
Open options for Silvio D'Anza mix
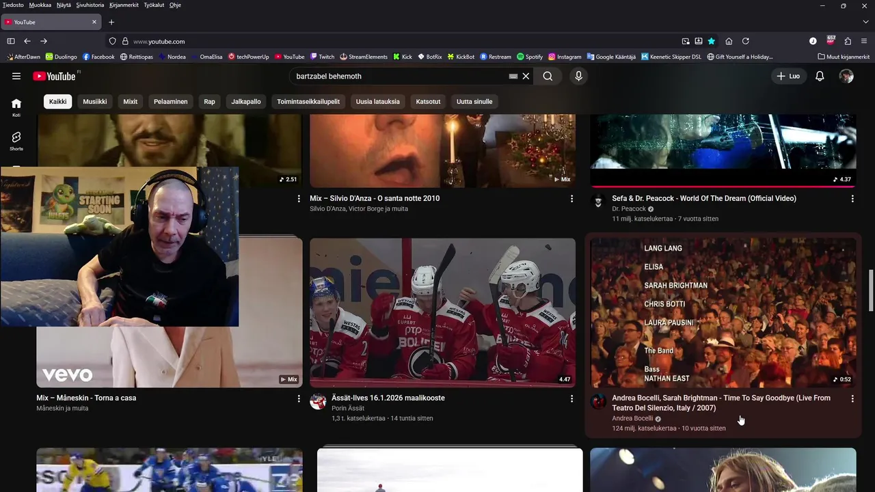pyautogui.click(x=571, y=199)
